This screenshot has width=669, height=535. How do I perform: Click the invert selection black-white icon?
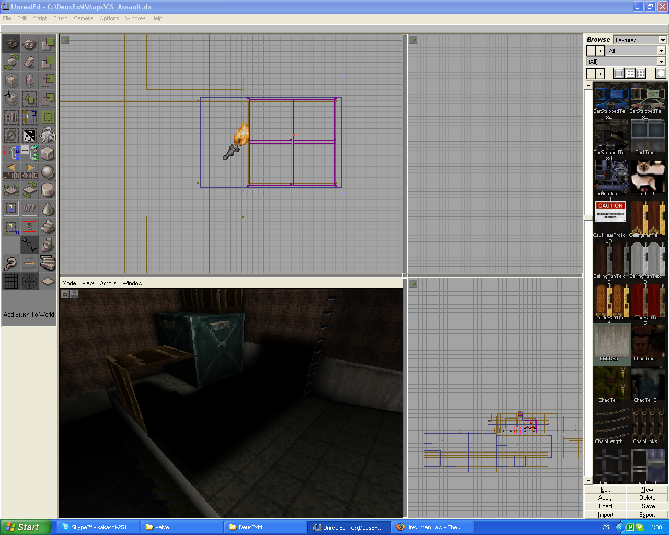click(x=30, y=135)
